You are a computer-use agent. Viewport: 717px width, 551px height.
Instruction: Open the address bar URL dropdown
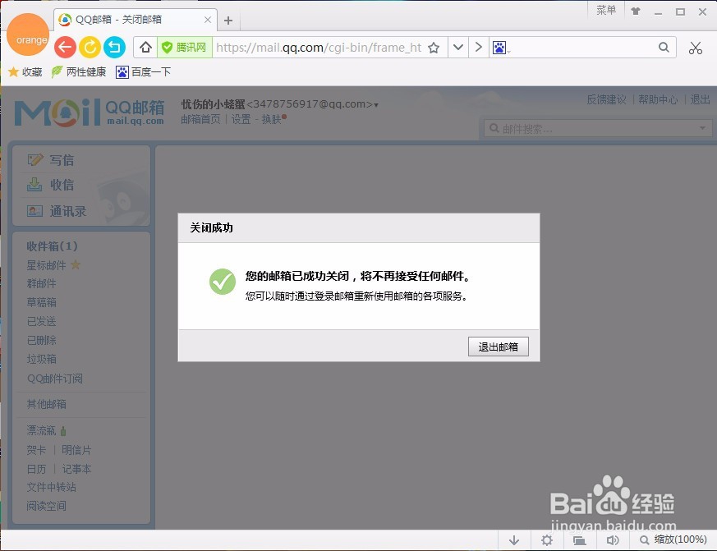click(457, 48)
